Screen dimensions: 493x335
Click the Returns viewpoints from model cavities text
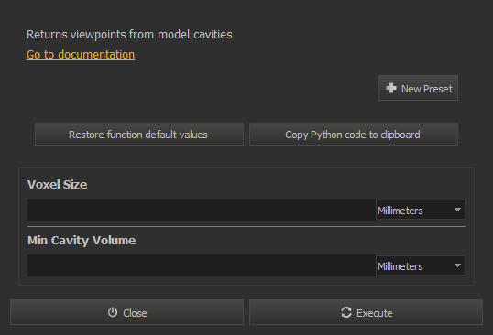pyautogui.click(x=129, y=35)
